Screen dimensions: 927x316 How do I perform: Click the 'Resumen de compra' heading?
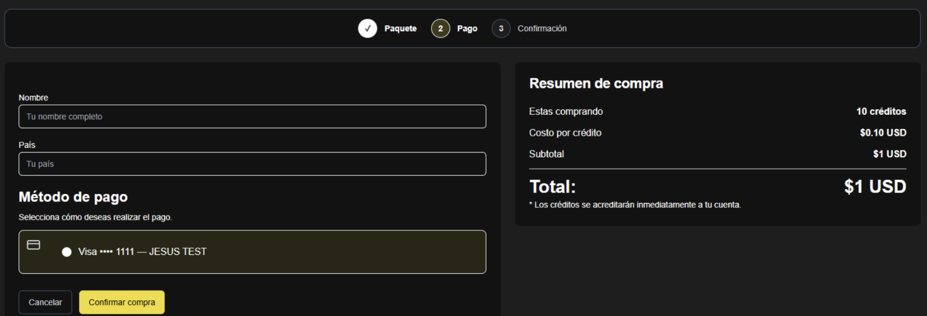[x=596, y=83]
